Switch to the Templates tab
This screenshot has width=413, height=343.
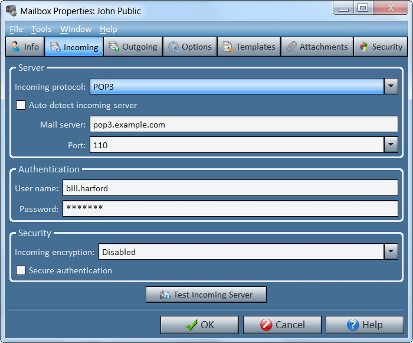(249, 47)
